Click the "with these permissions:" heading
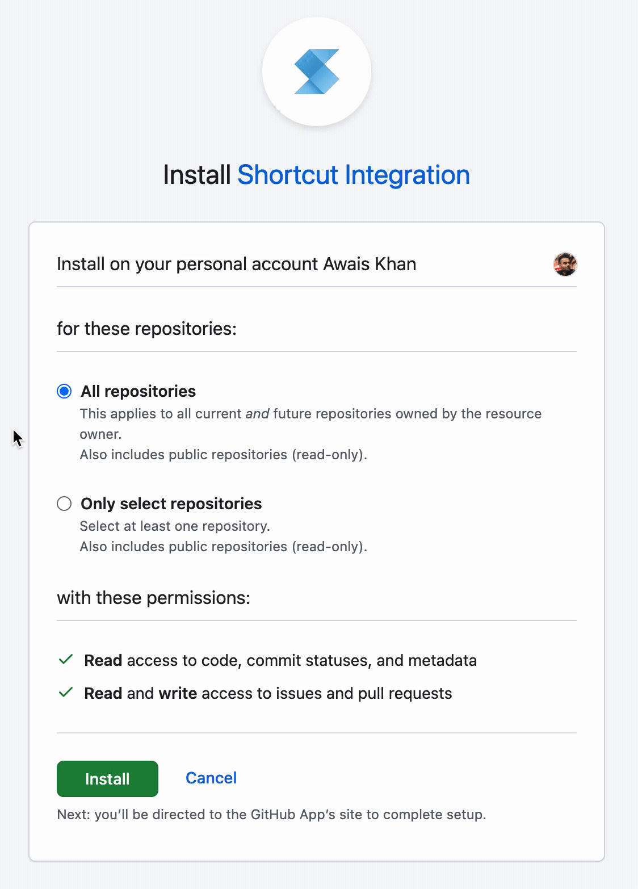 (153, 598)
